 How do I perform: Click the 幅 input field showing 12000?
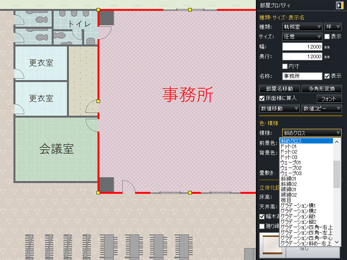pyautogui.click(x=302, y=47)
